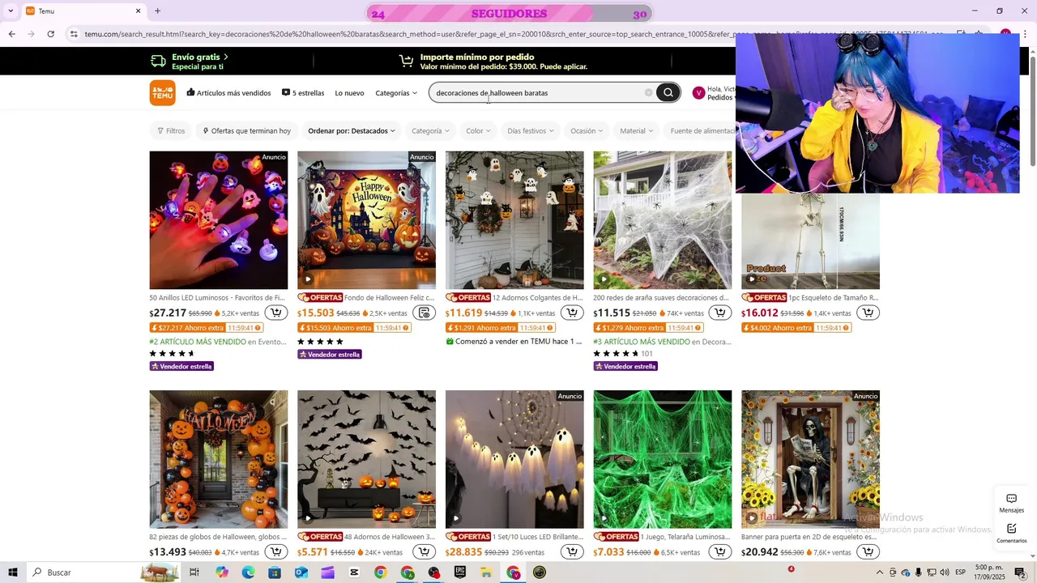Launch Microsoft Edge from the taskbar

click(248, 572)
